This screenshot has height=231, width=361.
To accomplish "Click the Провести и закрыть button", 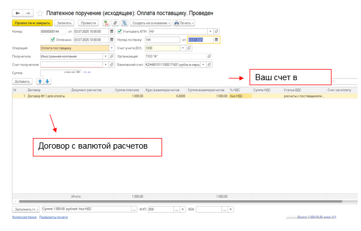I will (x=32, y=23).
